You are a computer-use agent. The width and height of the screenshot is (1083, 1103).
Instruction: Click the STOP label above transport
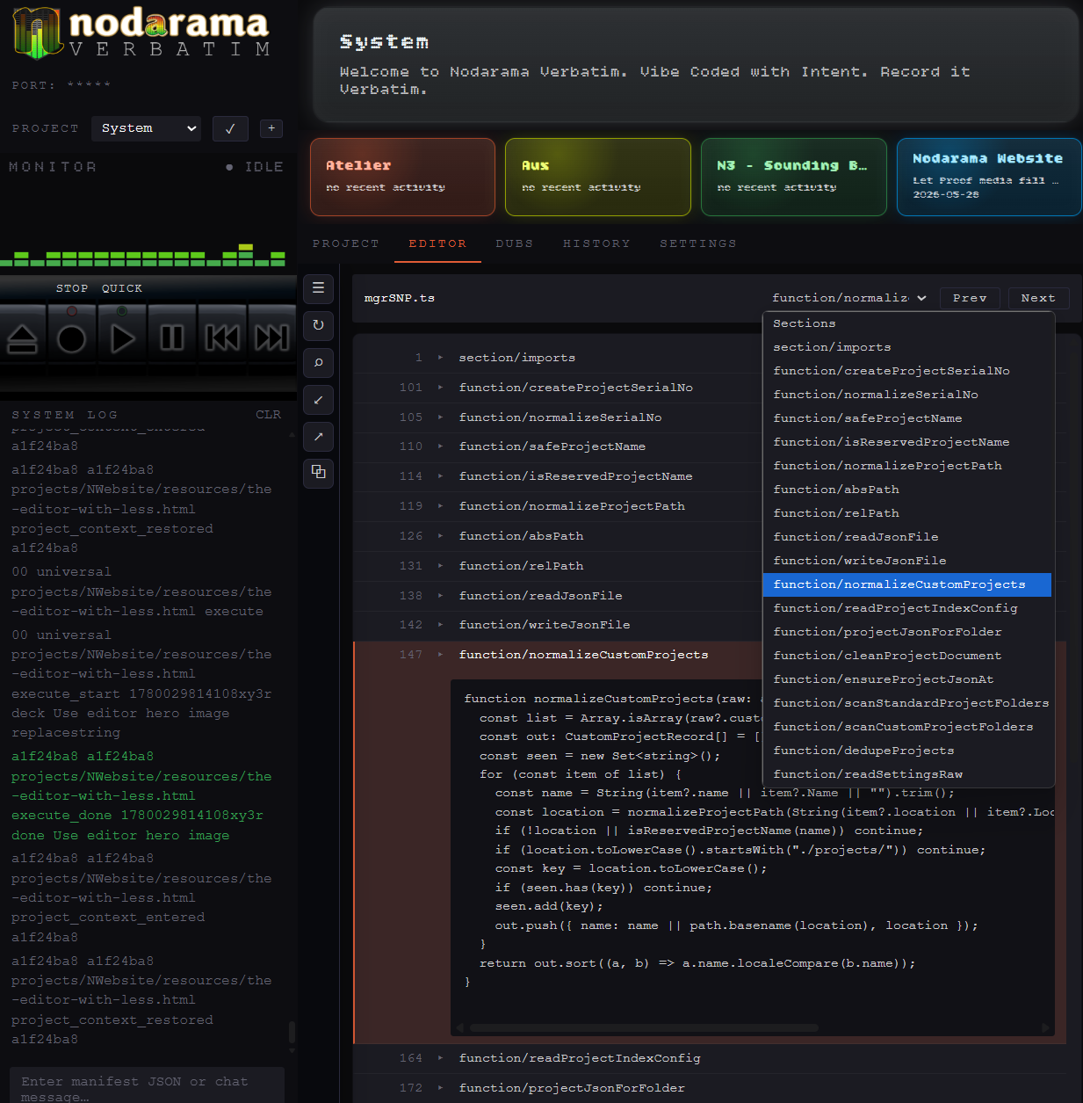coord(72,288)
